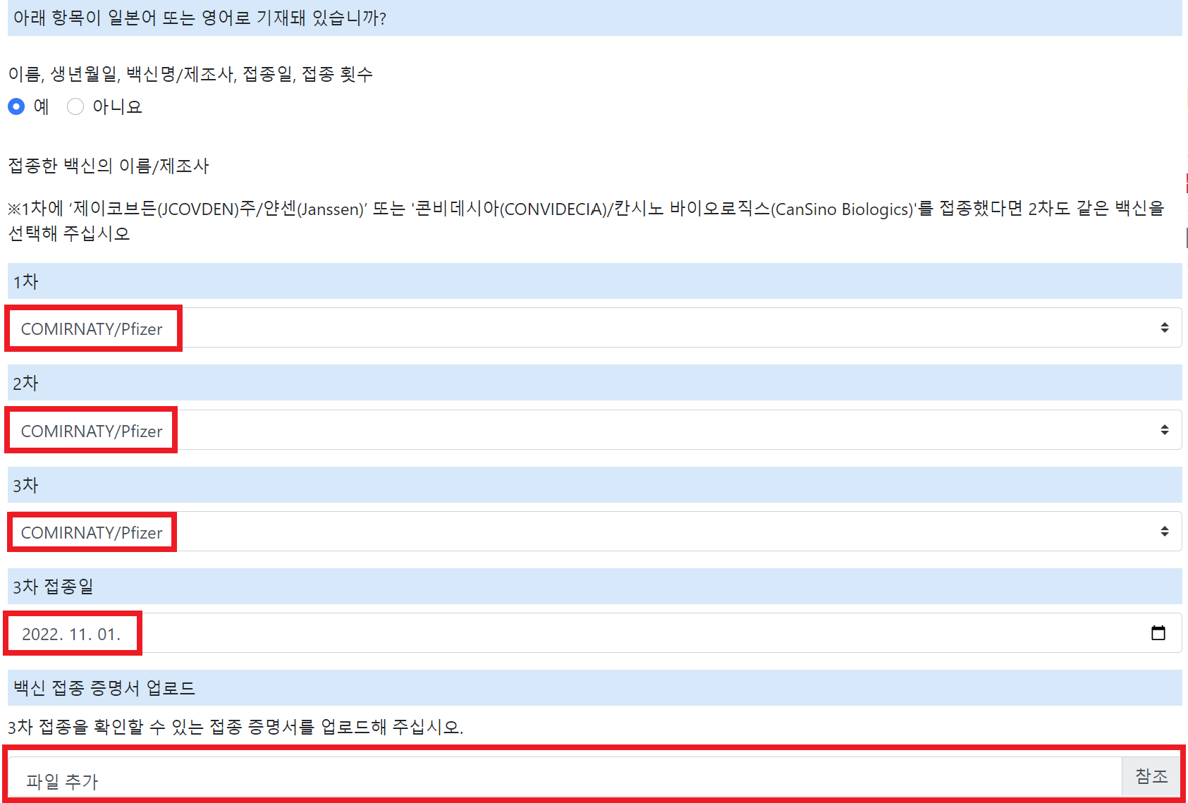This screenshot has height=803, width=1188.
Task: Click the '3차 접종을 확인할 수 있는' instruction text
Action: [x=235, y=727]
